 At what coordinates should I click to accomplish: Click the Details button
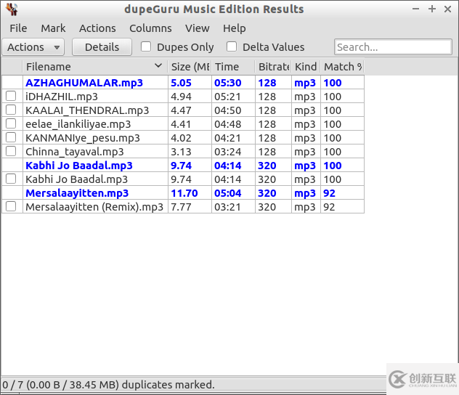click(102, 47)
